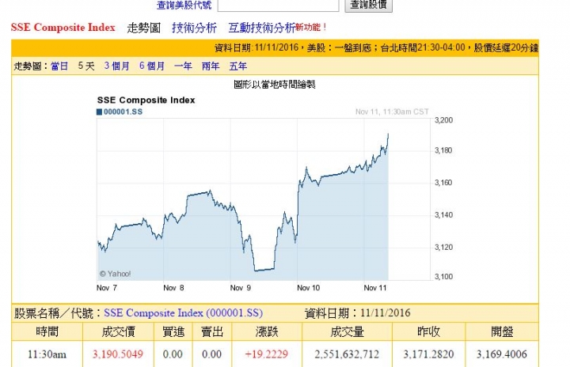The height and width of the screenshot is (367, 570).
Task: Open the SSE Composite Index (000001.SS) link
Action: pos(183,313)
